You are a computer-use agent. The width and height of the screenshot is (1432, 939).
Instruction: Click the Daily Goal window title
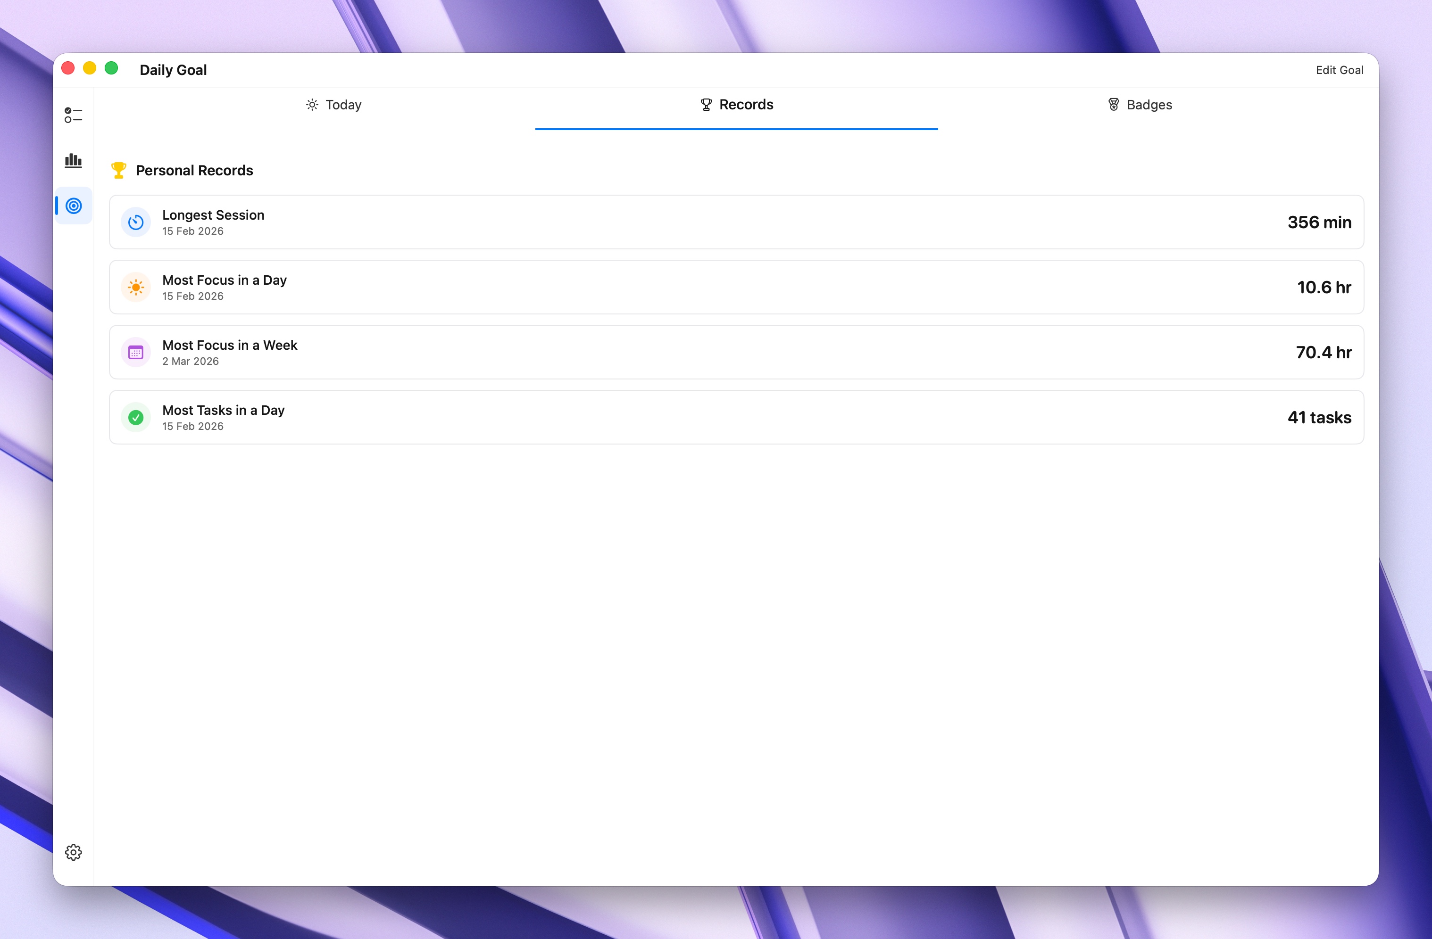(x=173, y=70)
